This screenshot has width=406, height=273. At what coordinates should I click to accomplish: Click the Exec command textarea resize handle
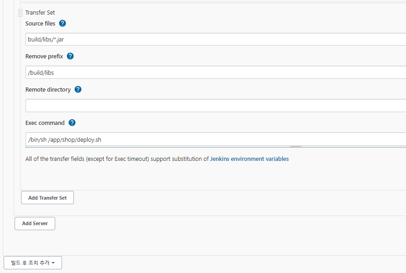[x=296, y=146]
